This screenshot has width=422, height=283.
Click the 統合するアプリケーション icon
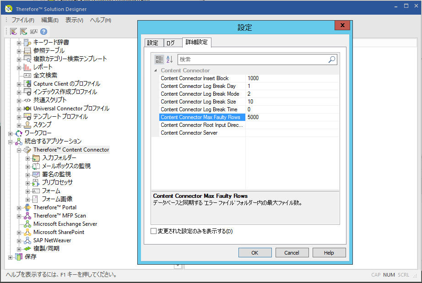coord(19,141)
